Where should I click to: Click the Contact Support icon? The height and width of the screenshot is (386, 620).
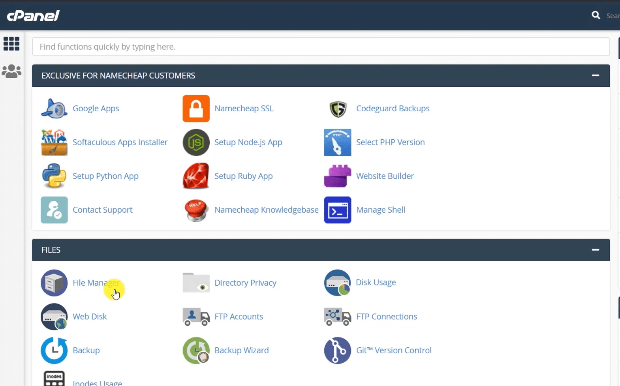54,210
